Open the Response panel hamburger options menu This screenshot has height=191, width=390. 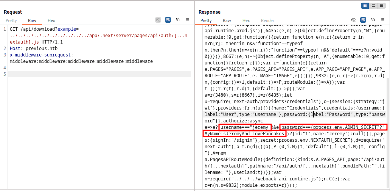(382, 20)
